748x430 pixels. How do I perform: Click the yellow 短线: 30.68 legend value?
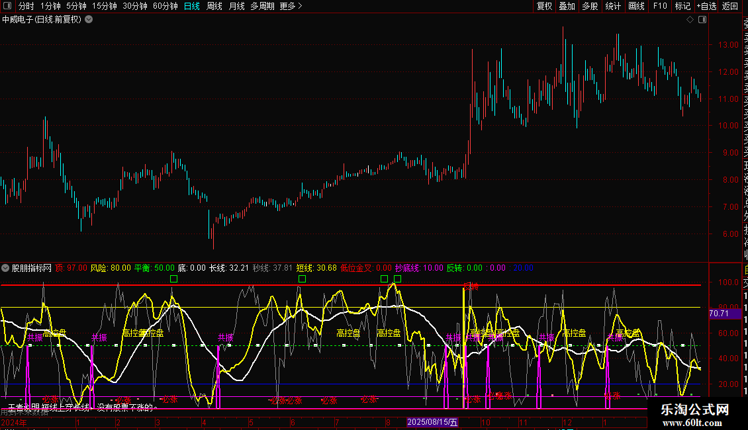pos(316,268)
